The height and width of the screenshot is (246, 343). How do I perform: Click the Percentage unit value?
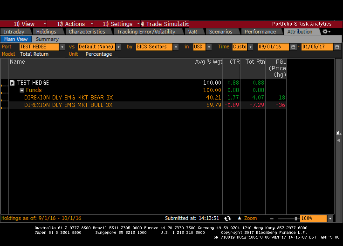coord(99,54)
